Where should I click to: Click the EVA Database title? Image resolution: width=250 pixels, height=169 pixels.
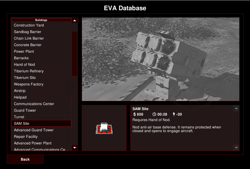pyautogui.click(x=125, y=8)
